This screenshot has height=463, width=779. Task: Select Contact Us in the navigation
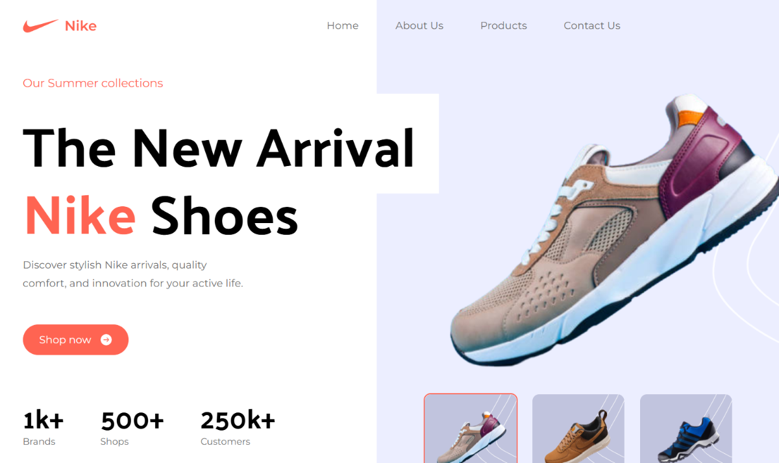(x=592, y=26)
